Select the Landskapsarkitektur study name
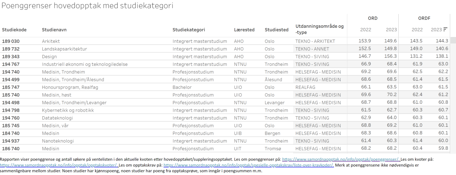Screen dimensions: 456x175 tap(64, 49)
